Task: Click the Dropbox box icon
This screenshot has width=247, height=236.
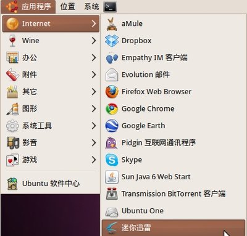Action: (112, 41)
